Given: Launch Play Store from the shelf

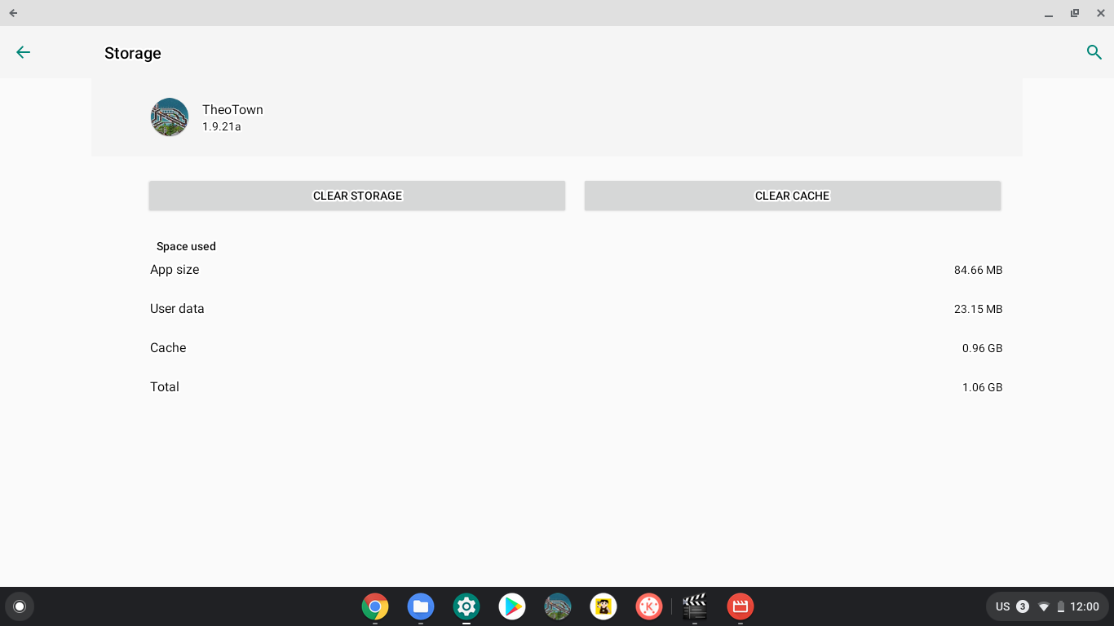Looking at the screenshot, I should tap(512, 606).
